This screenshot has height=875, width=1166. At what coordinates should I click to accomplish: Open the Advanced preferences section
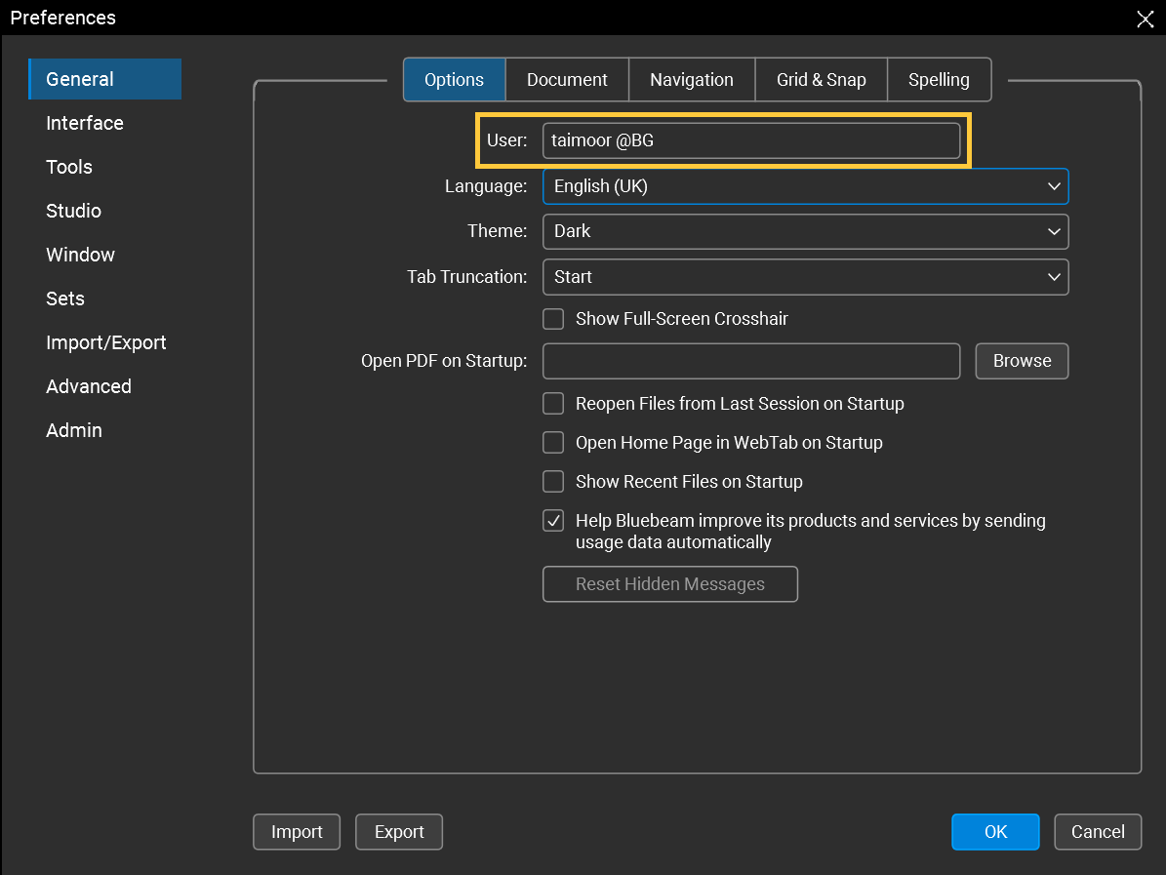tap(88, 386)
